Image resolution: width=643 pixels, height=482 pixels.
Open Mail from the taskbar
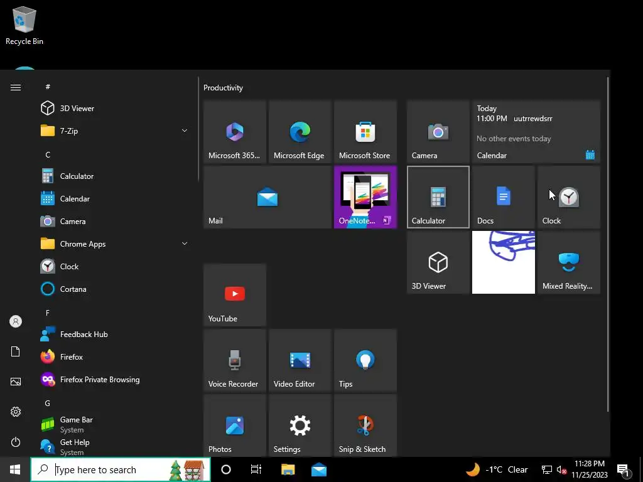[x=318, y=469]
